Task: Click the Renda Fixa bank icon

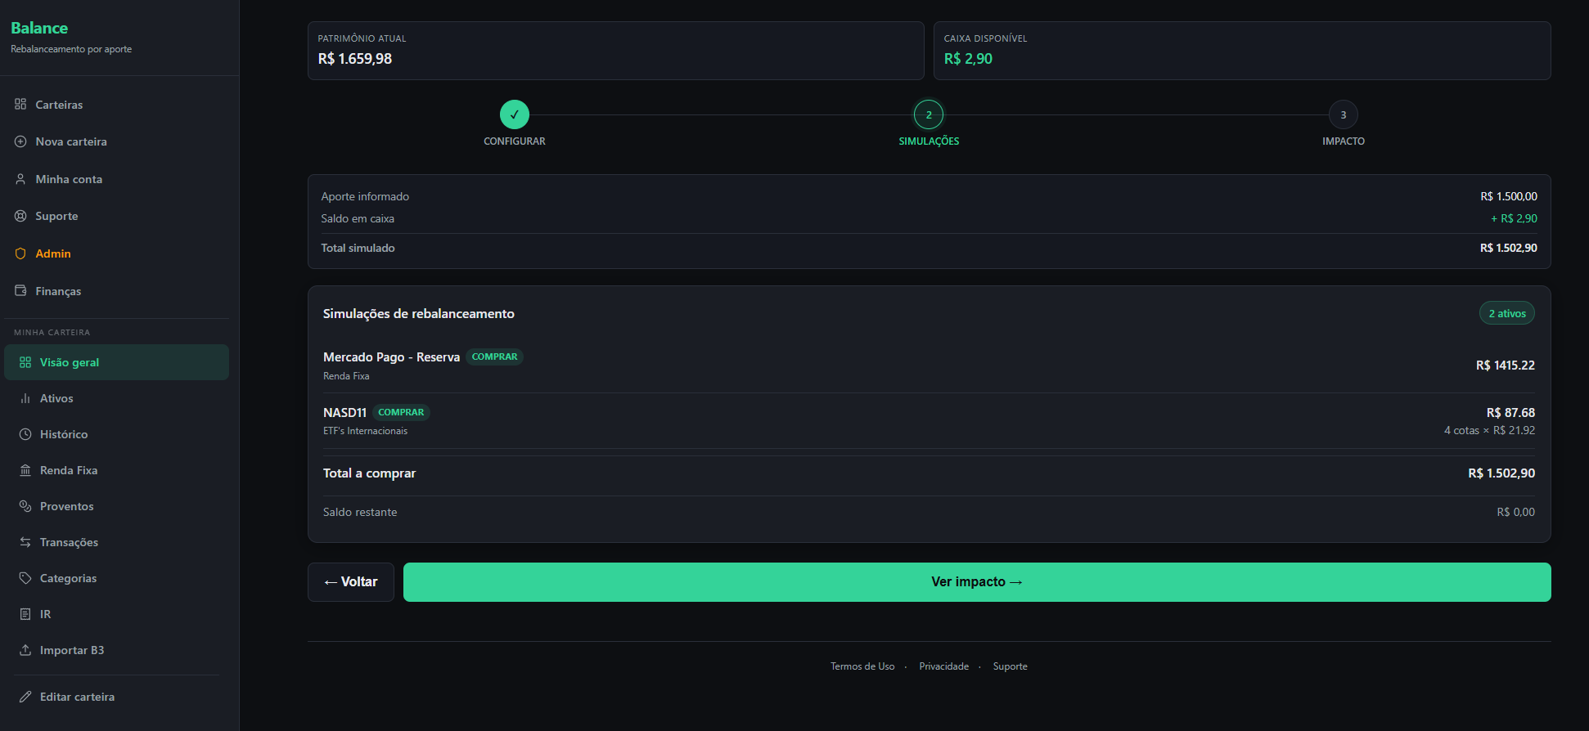Action: pos(25,470)
